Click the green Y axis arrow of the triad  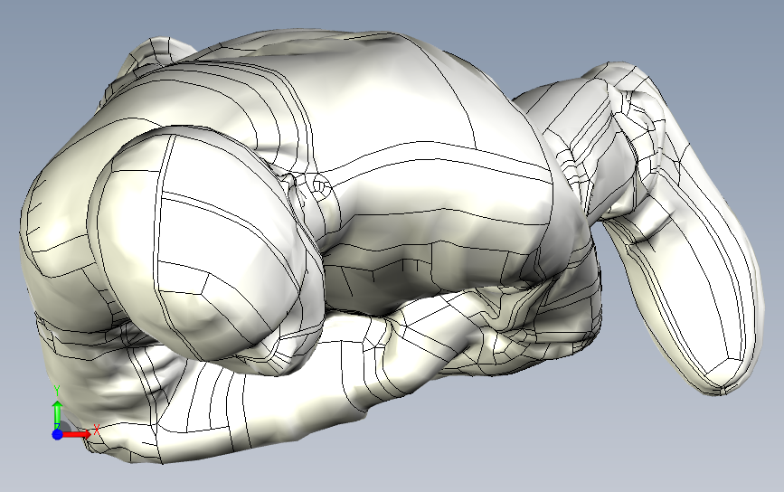[58, 413]
